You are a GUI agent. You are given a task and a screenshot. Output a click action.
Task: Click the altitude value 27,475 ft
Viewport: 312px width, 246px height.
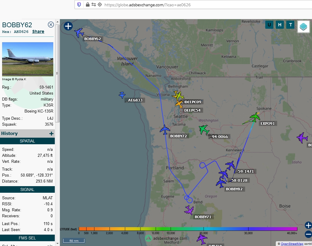pyautogui.click(x=45, y=156)
